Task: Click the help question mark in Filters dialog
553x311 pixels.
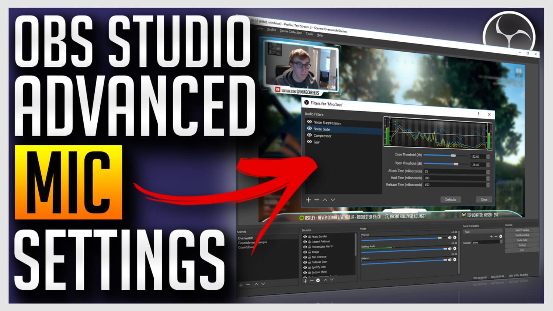Action: (x=479, y=114)
